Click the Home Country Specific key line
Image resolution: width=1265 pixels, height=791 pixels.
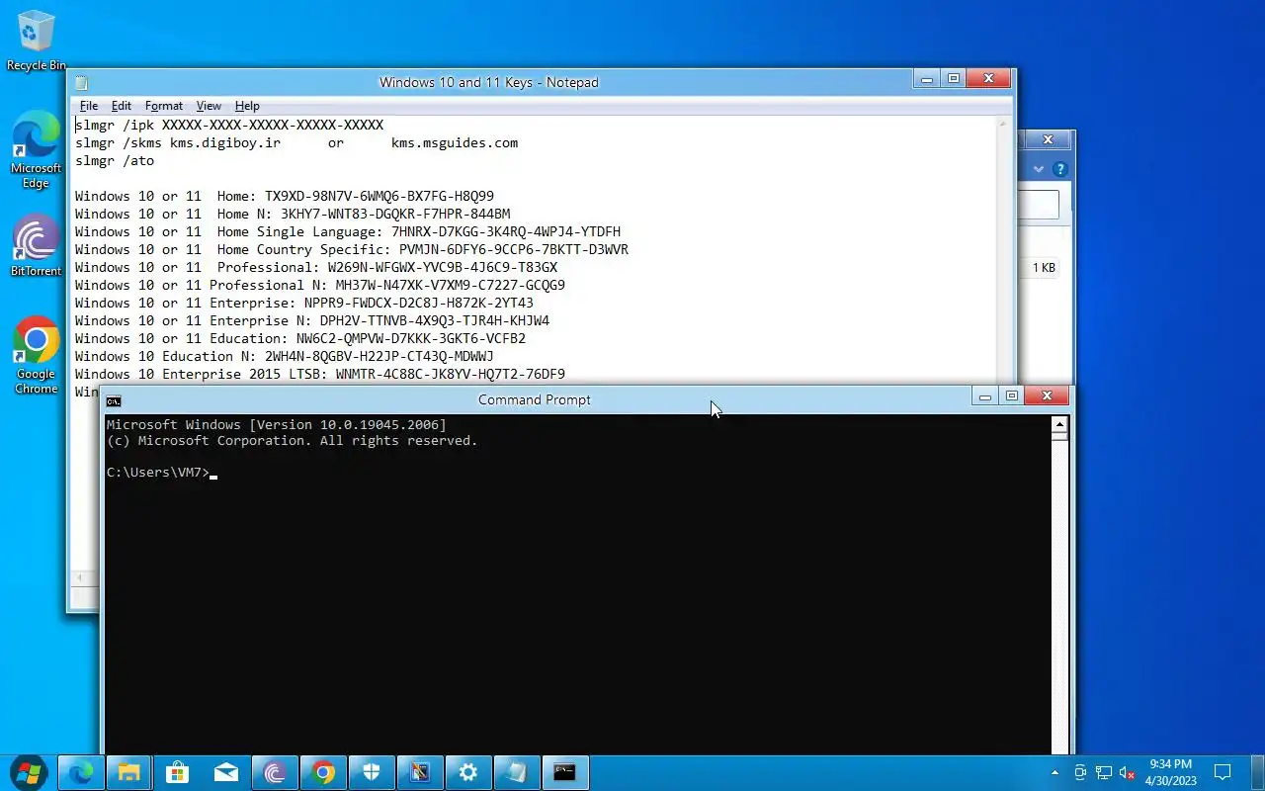pyautogui.click(x=352, y=250)
